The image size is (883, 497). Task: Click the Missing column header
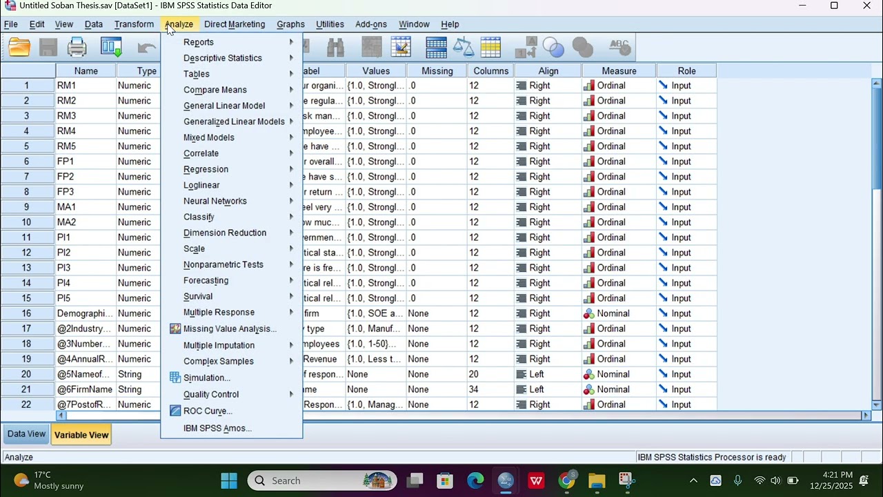(x=437, y=71)
